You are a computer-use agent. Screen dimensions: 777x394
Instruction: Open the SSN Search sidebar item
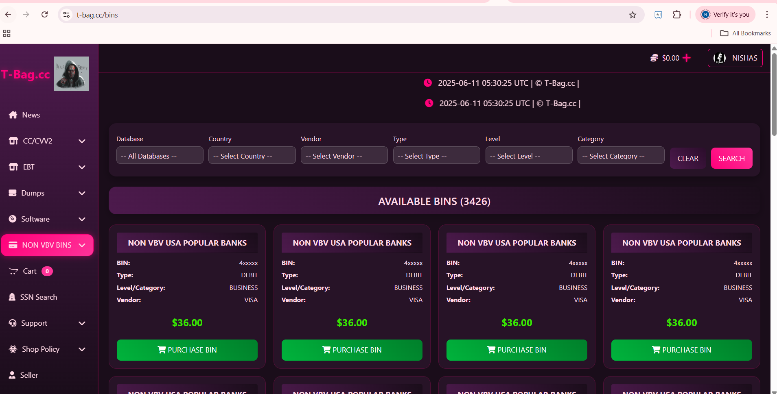tap(39, 297)
